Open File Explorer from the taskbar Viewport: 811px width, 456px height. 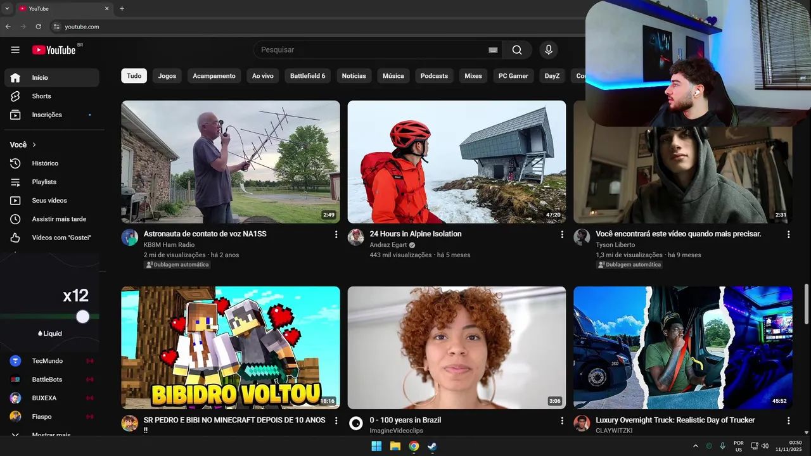coord(395,446)
